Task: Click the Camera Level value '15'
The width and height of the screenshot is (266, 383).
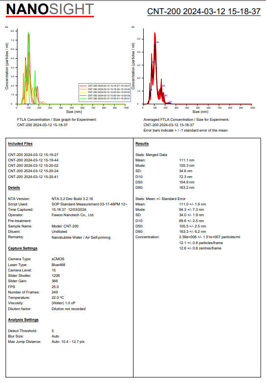Action: [x=54, y=270]
